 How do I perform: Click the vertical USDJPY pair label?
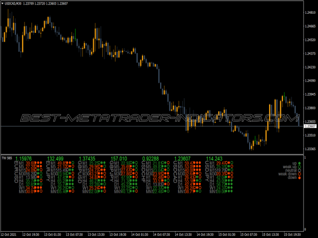point(207,171)
